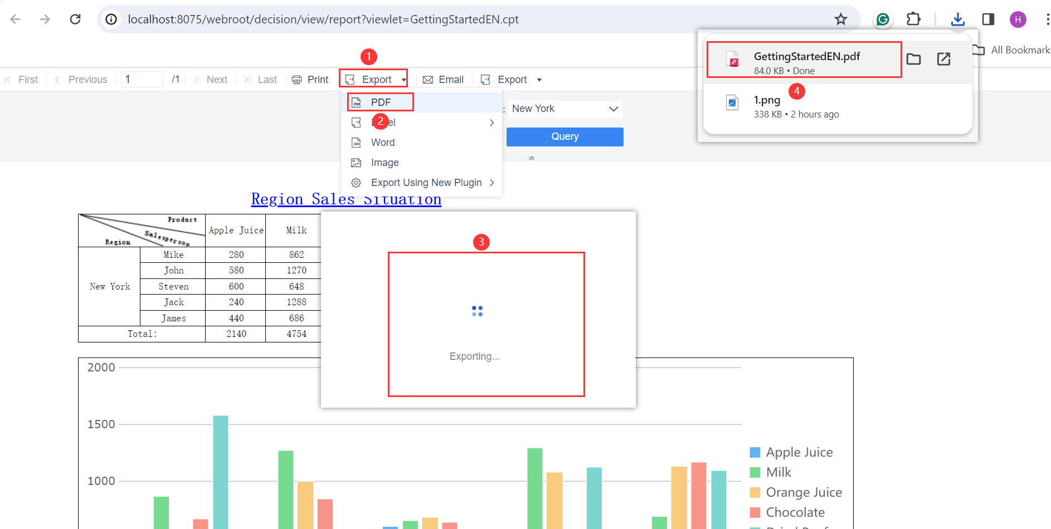
Task: Click the page number input field
Action: point(142,79)
